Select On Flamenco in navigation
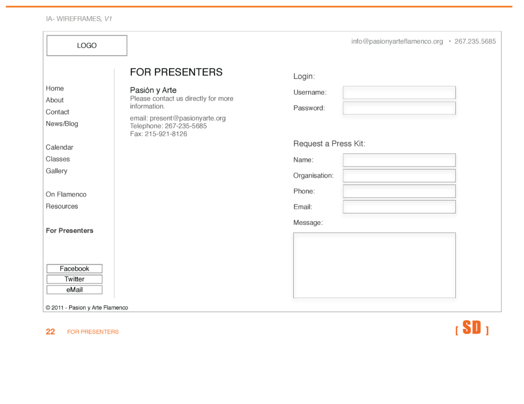 [66, 194]
